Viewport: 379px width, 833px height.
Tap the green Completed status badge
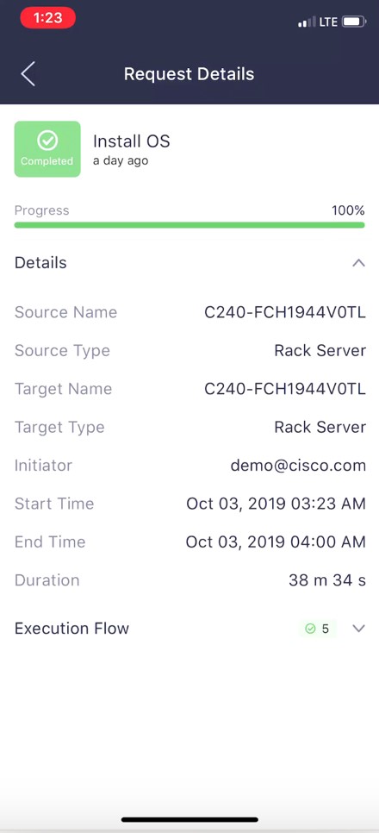[x=47, y=148]
